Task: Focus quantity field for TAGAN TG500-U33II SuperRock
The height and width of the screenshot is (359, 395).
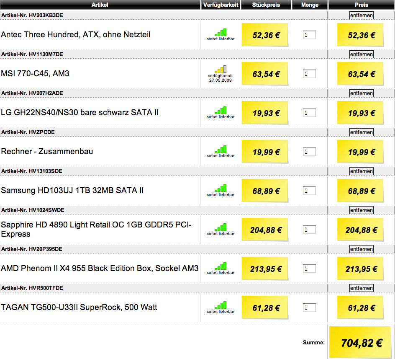Action: [x=309, y=307]
